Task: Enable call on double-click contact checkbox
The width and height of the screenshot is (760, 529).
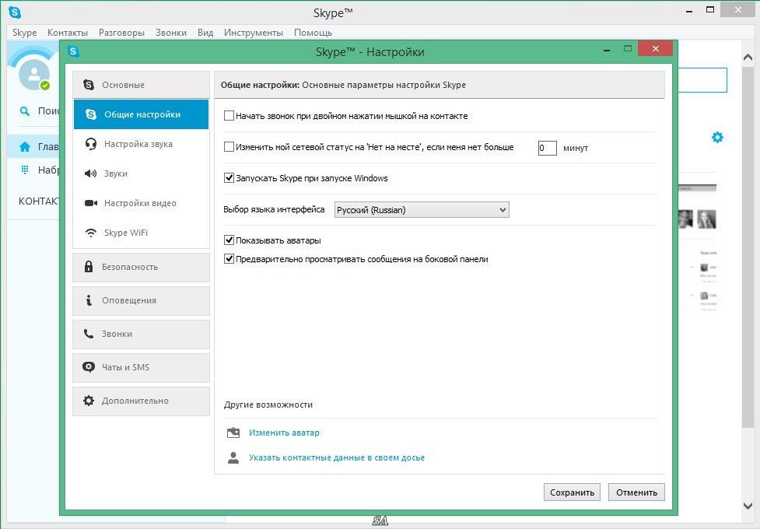Action: pyautogui.click(x=229, y=116)
